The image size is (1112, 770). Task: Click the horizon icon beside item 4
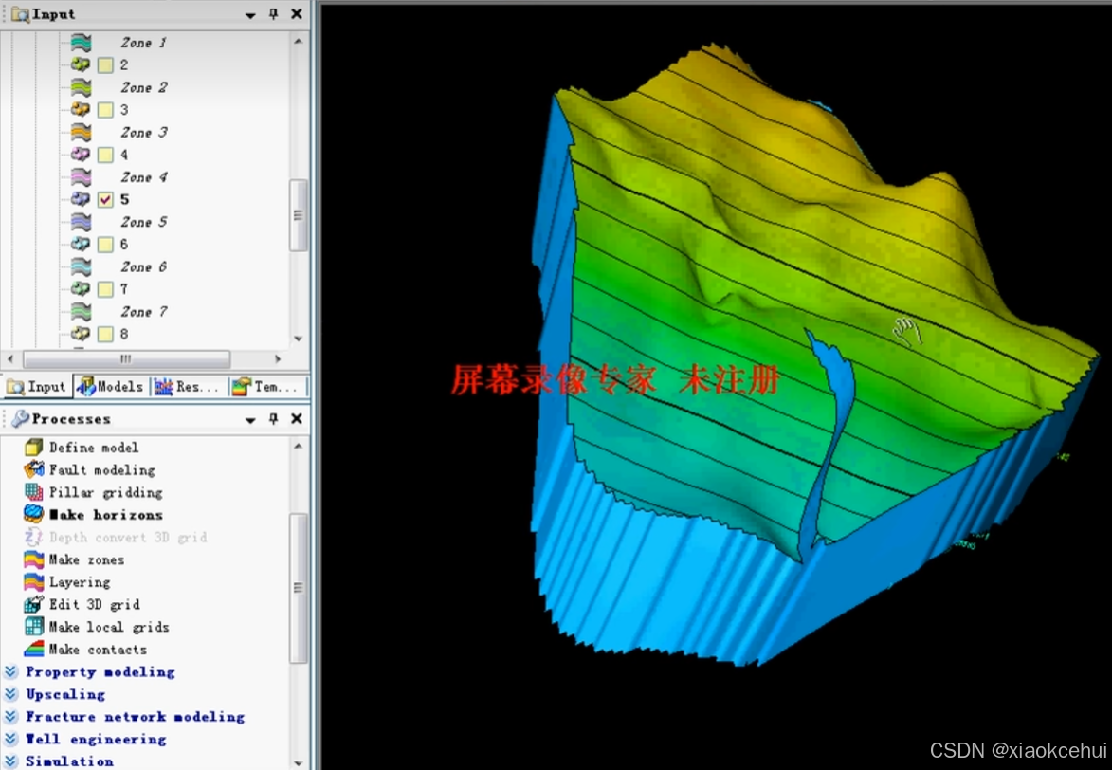tap(81, 155)
